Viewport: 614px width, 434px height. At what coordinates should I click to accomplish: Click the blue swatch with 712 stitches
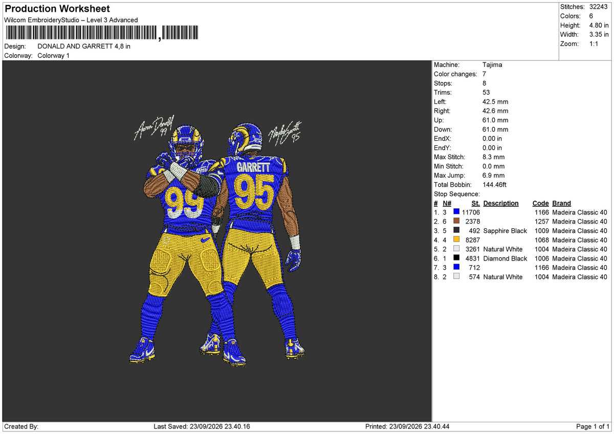pyautogui.click(x=456, y=267)
